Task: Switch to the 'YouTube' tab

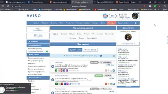Action: coord(87,34)
